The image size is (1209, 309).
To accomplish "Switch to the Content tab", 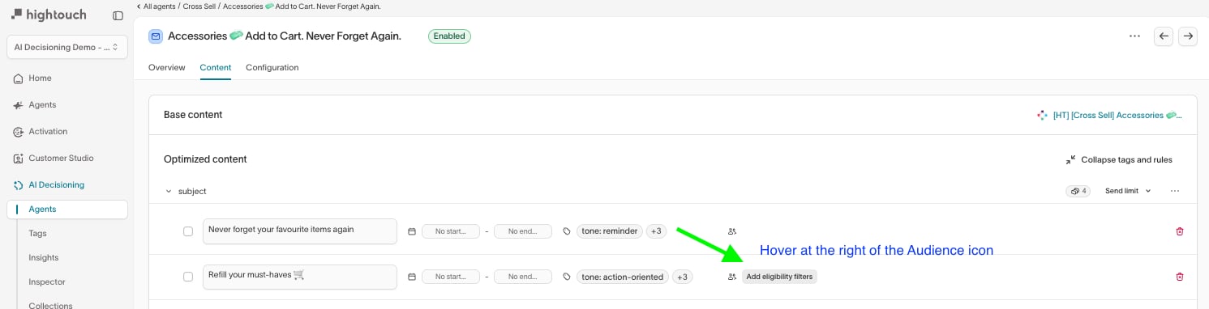I will point(216,68).
